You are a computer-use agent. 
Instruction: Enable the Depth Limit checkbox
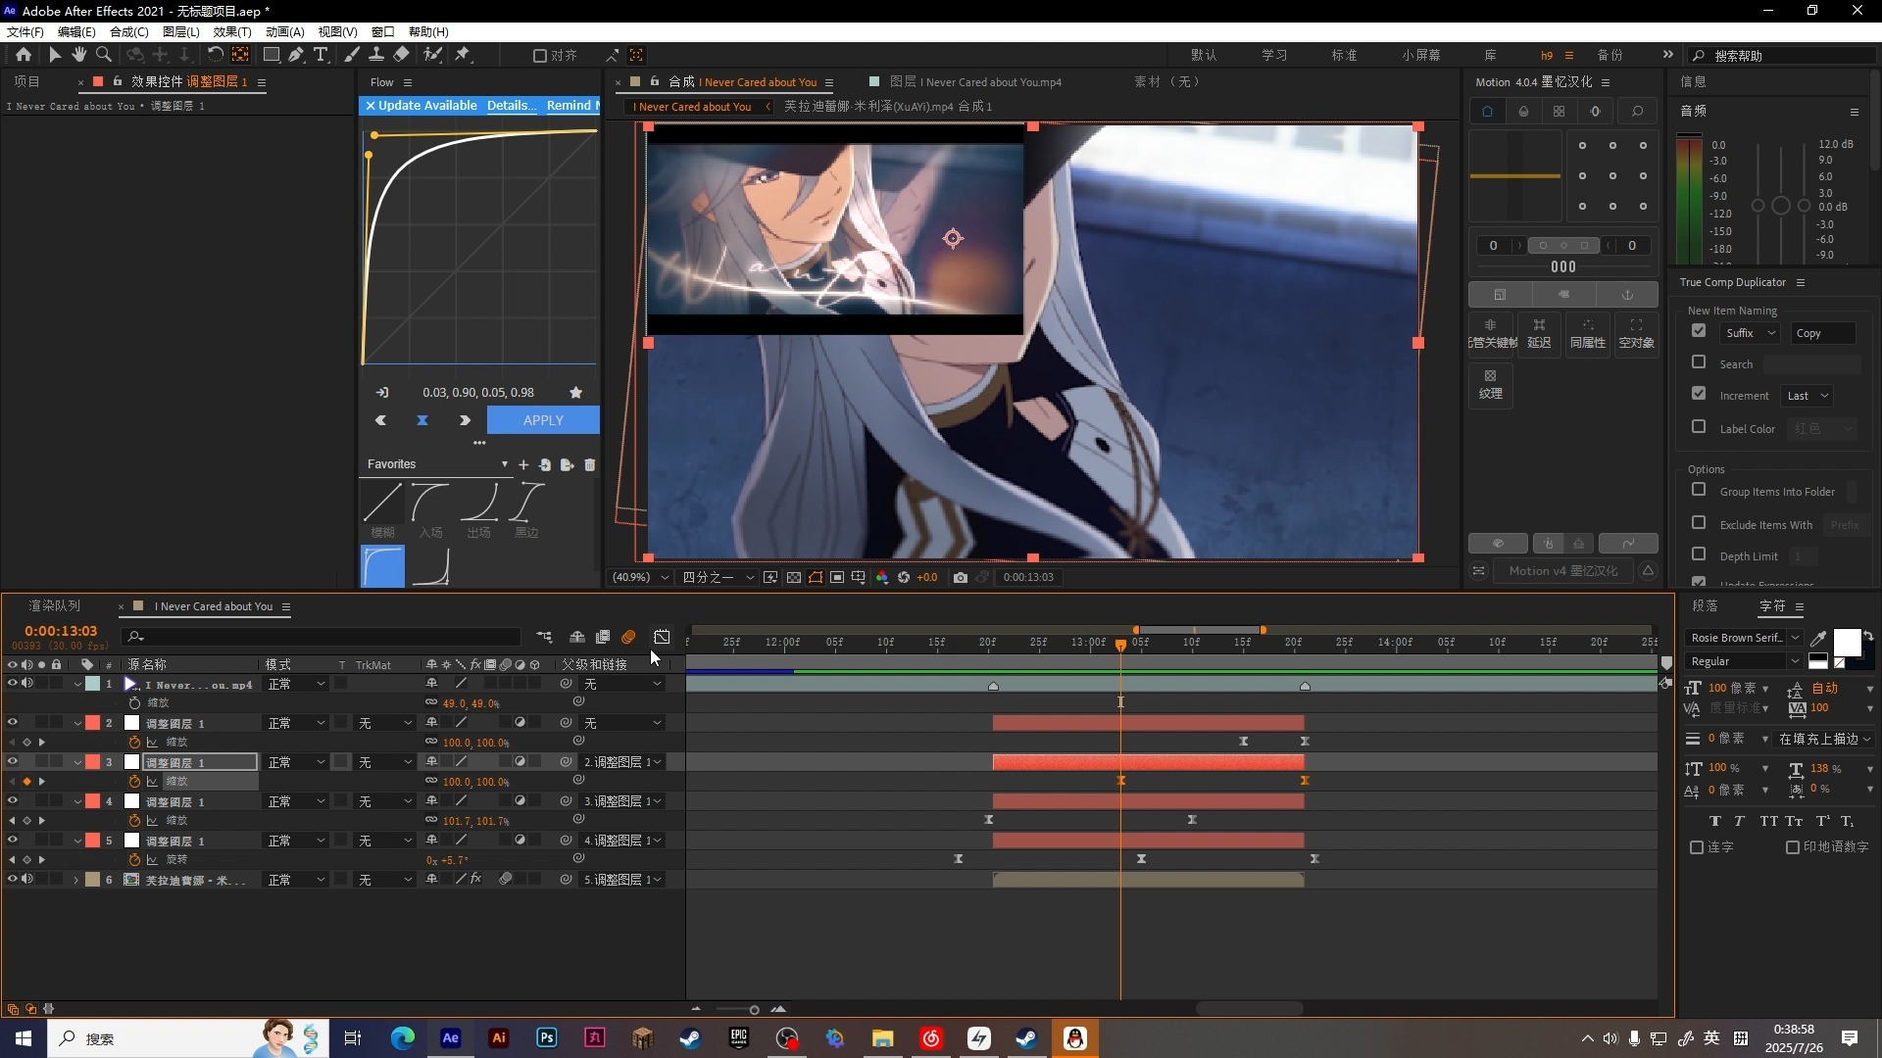pyautogui.click(x=1699, y=554)
